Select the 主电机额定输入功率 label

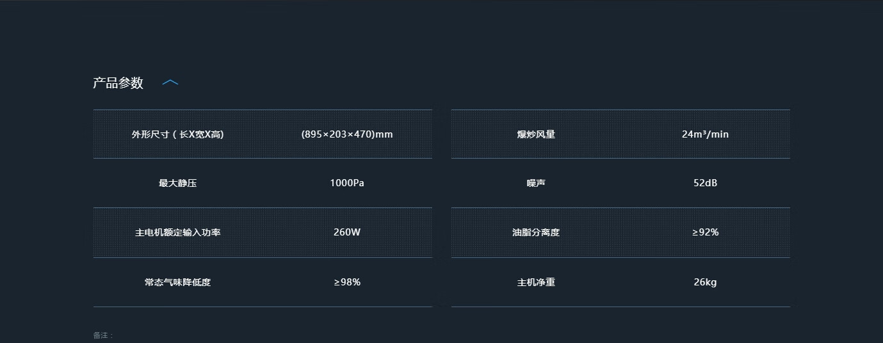(x=177, y=232)
